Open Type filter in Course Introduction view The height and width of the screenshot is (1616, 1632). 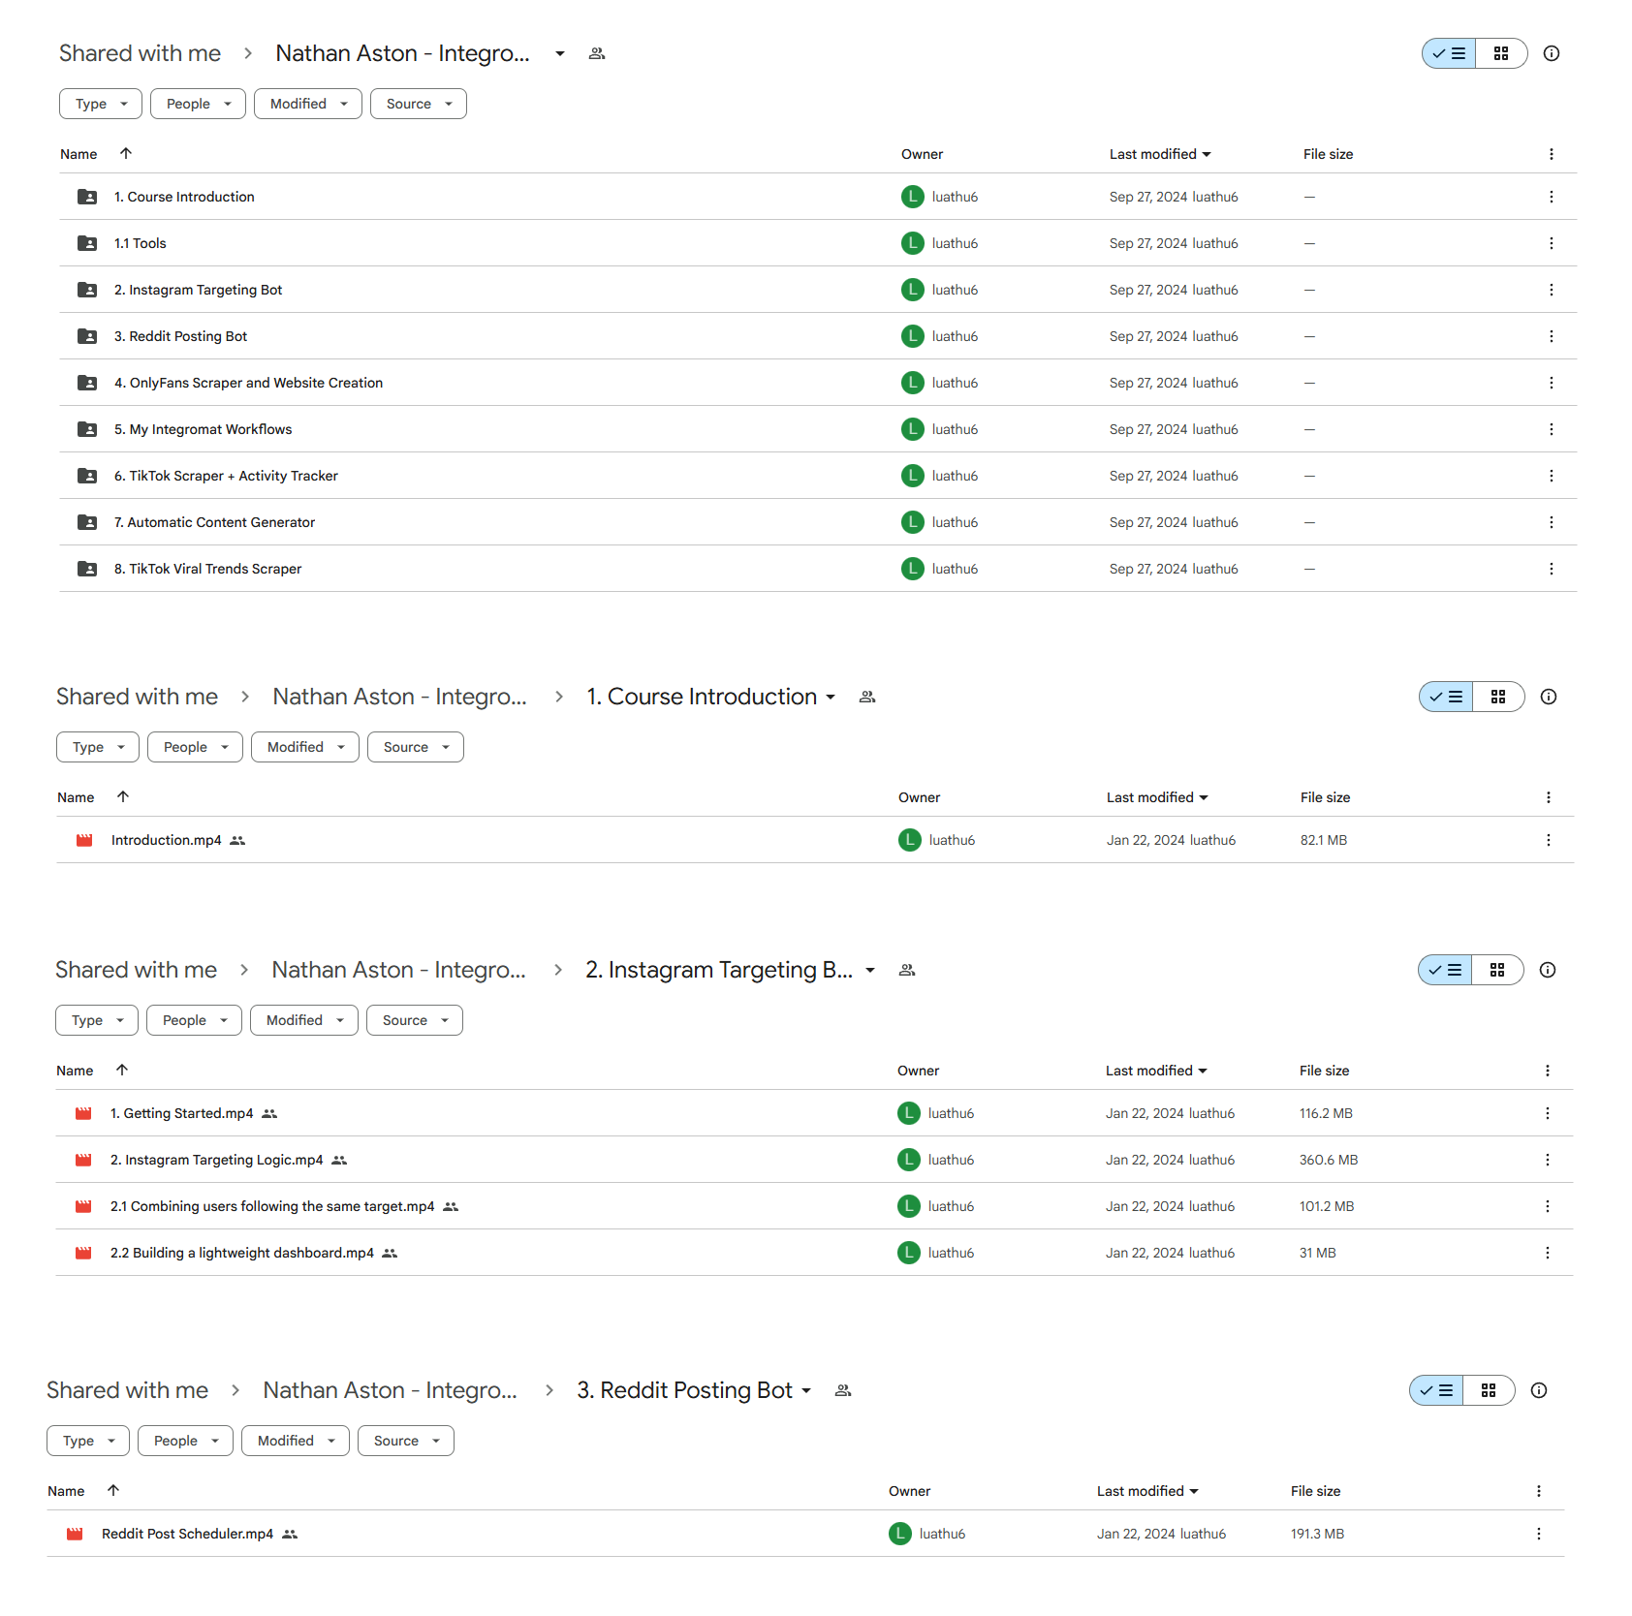pos(98,747)
